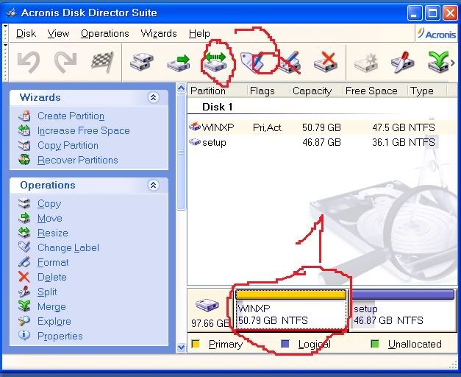The width and height of the screenshot is (461, 377).
Task: Click the red X Delete icon in Operations
Action: pos(24,277)
